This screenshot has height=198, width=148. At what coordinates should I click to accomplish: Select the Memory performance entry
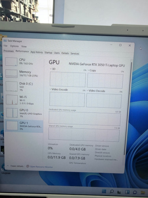point(24,74)
